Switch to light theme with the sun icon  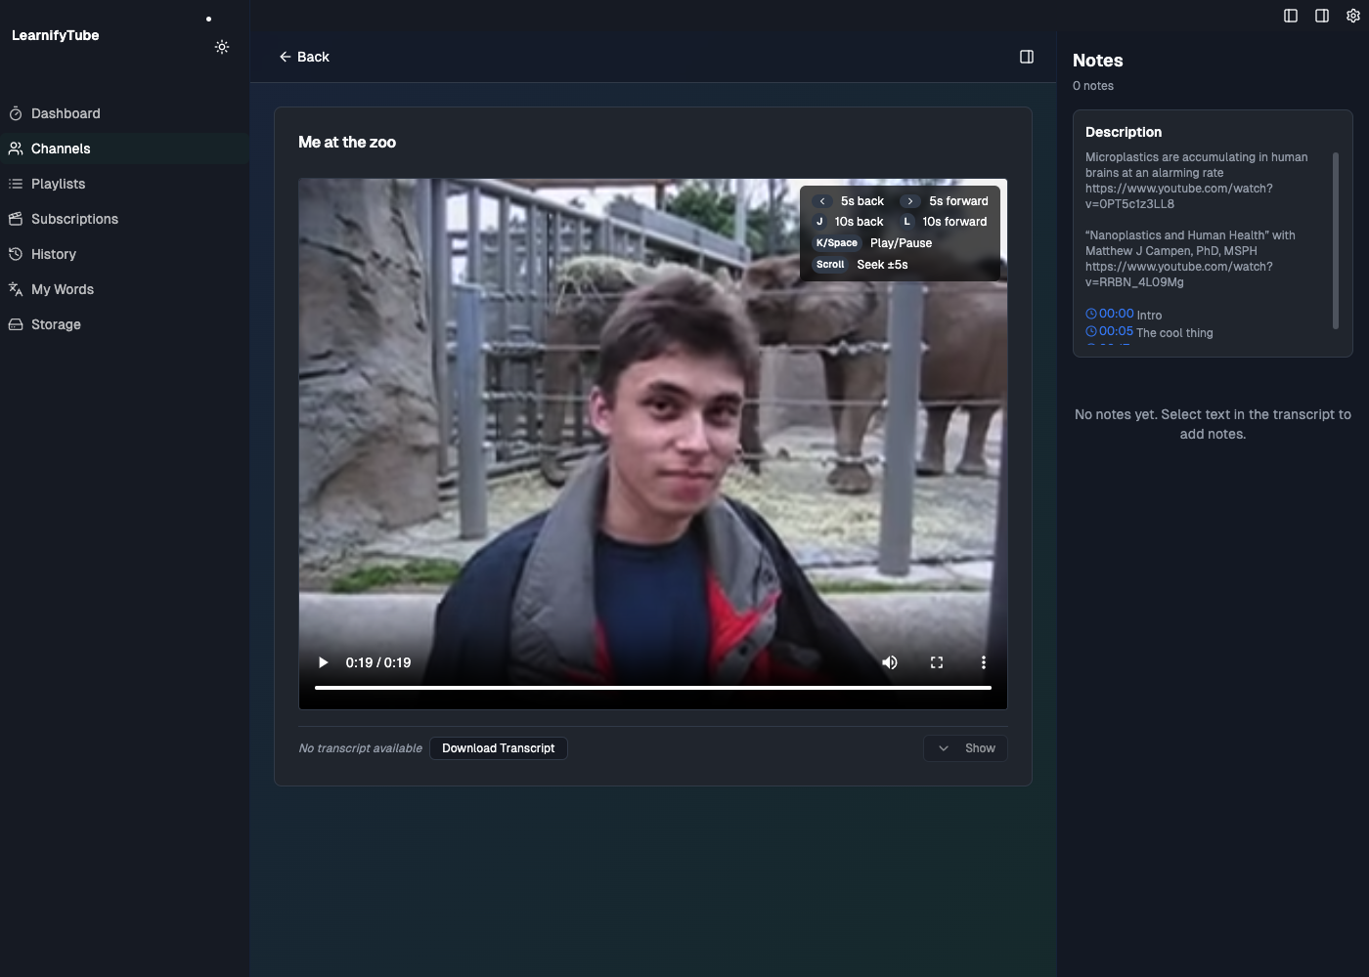(x=222, y=47)
